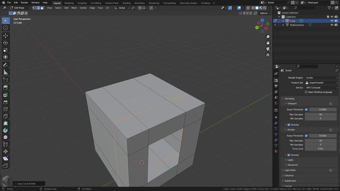340x191 pixels.
Task: Activate the Rotate tool
Action: point(5,43)
